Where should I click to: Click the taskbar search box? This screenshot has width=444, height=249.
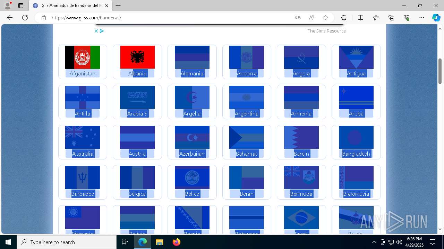click(67, 242)
